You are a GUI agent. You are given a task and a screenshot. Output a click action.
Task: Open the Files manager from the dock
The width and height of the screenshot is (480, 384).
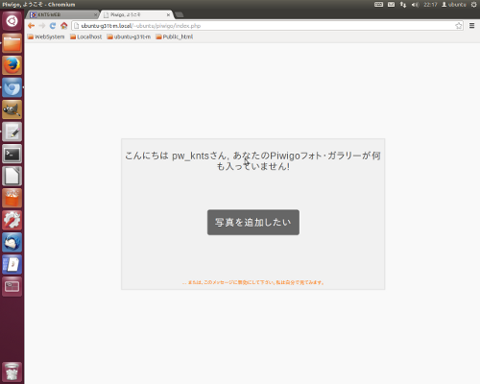click(x=12, y=43)
